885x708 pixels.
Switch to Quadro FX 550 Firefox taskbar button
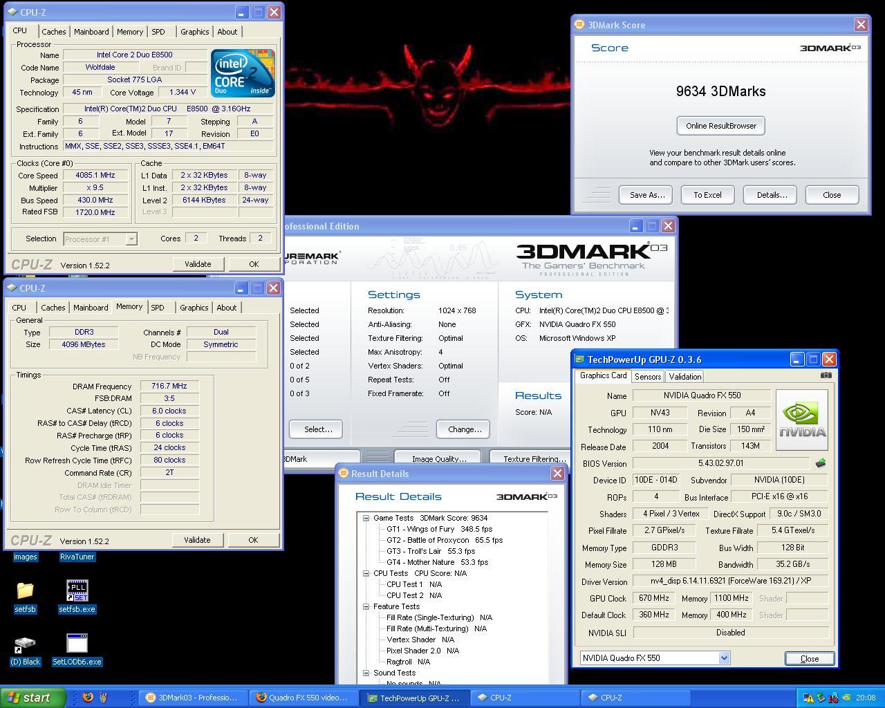(302, 698)
